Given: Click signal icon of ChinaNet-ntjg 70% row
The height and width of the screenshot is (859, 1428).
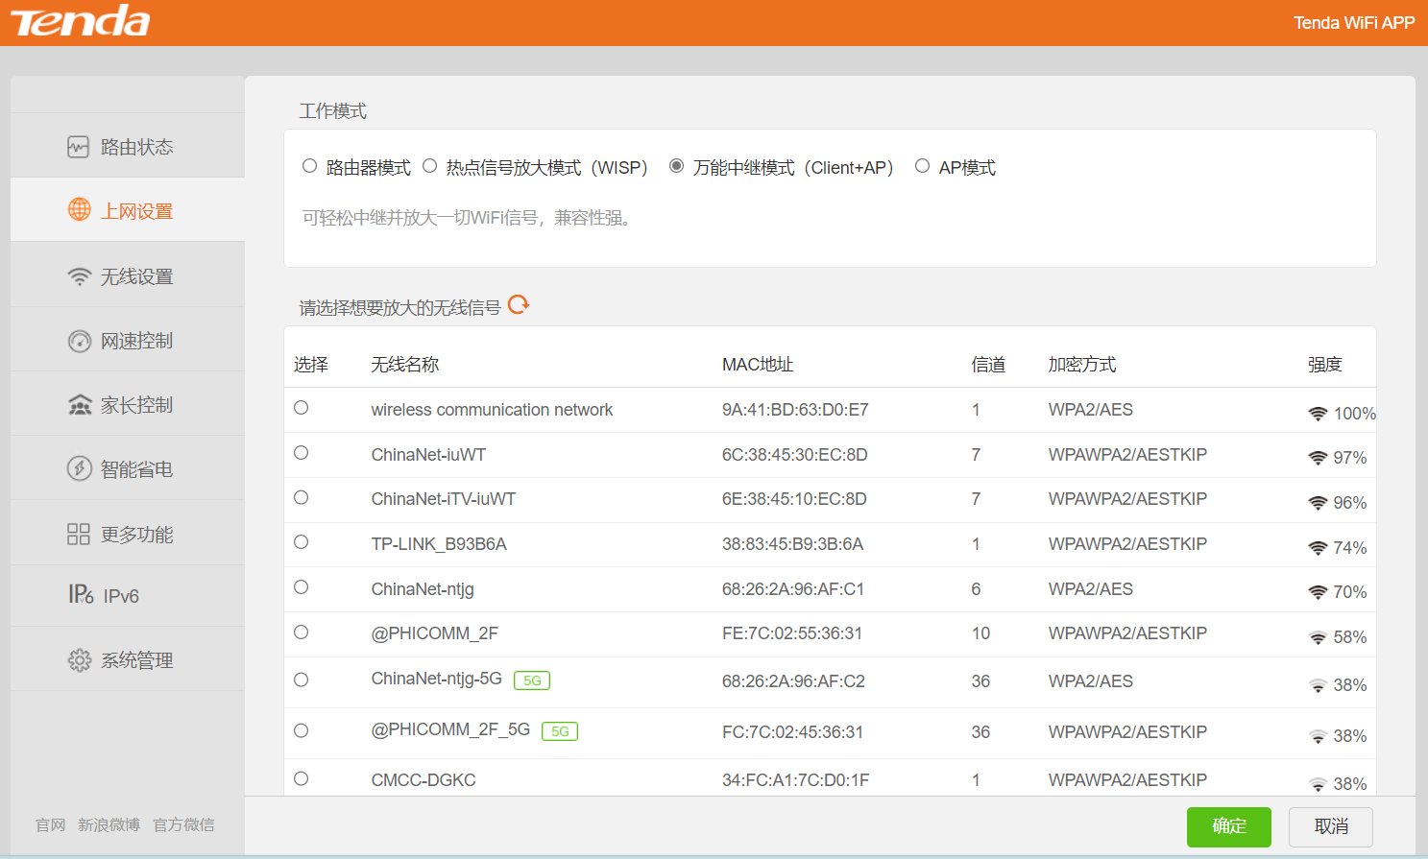Looking at the screenshot, I should click(x=1318, y=592).
